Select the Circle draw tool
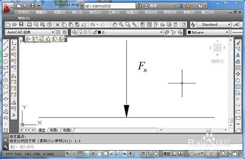245x159 pixels. [x=6, y=80]
